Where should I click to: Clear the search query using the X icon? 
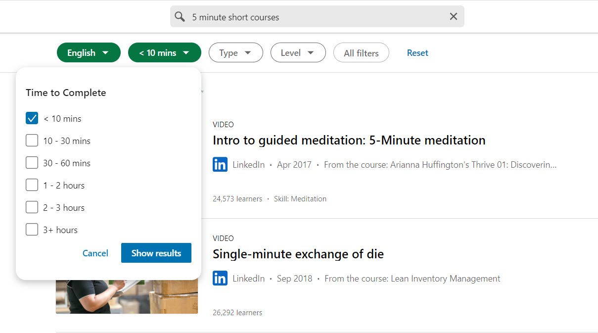tap(453, 16)
